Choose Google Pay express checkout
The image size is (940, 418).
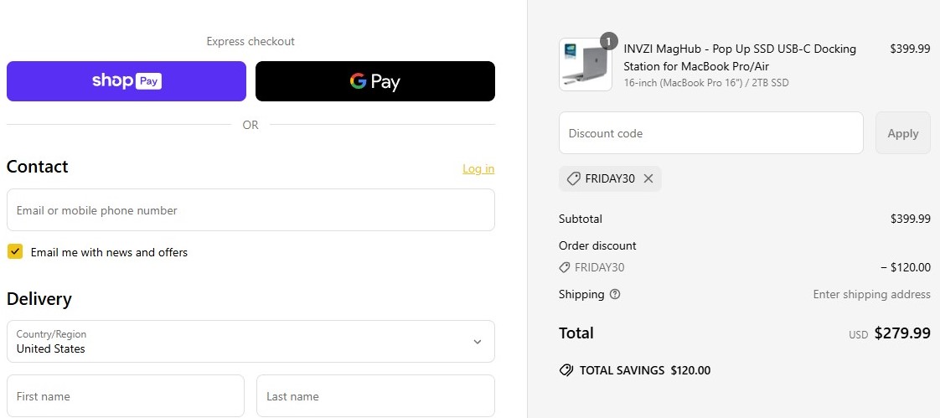point(374,81)
